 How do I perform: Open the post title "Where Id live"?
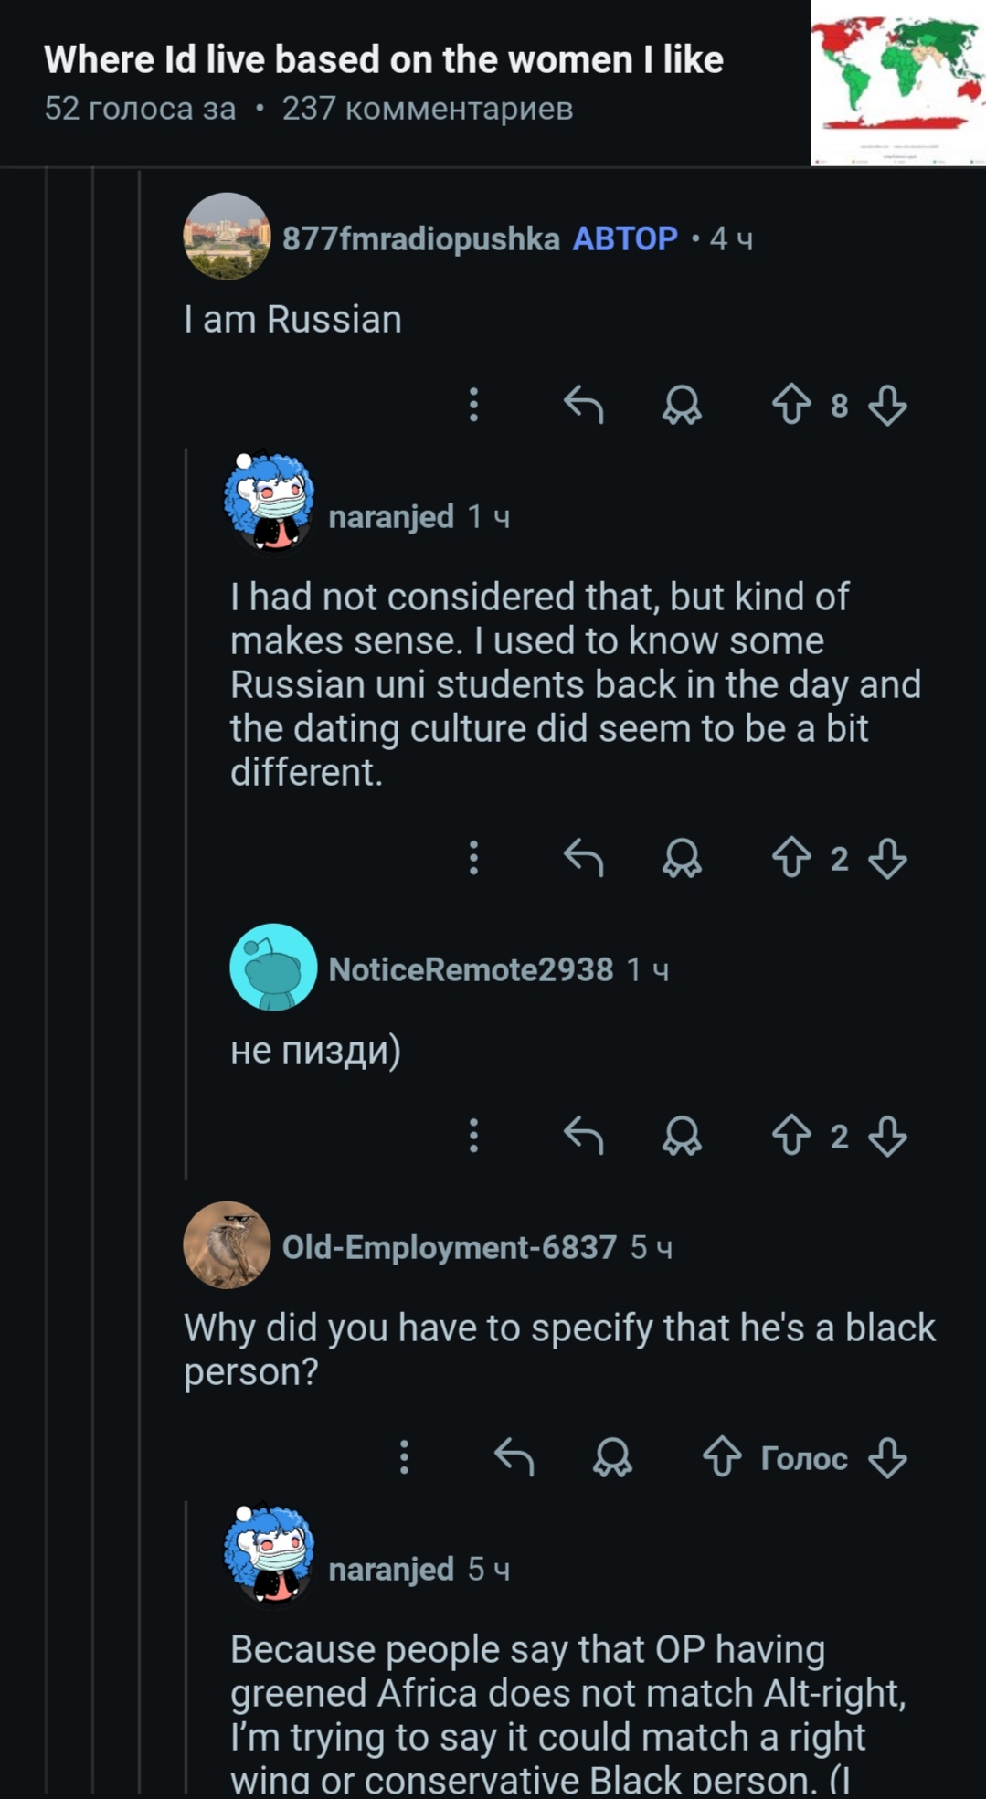[x=383, y=60]
